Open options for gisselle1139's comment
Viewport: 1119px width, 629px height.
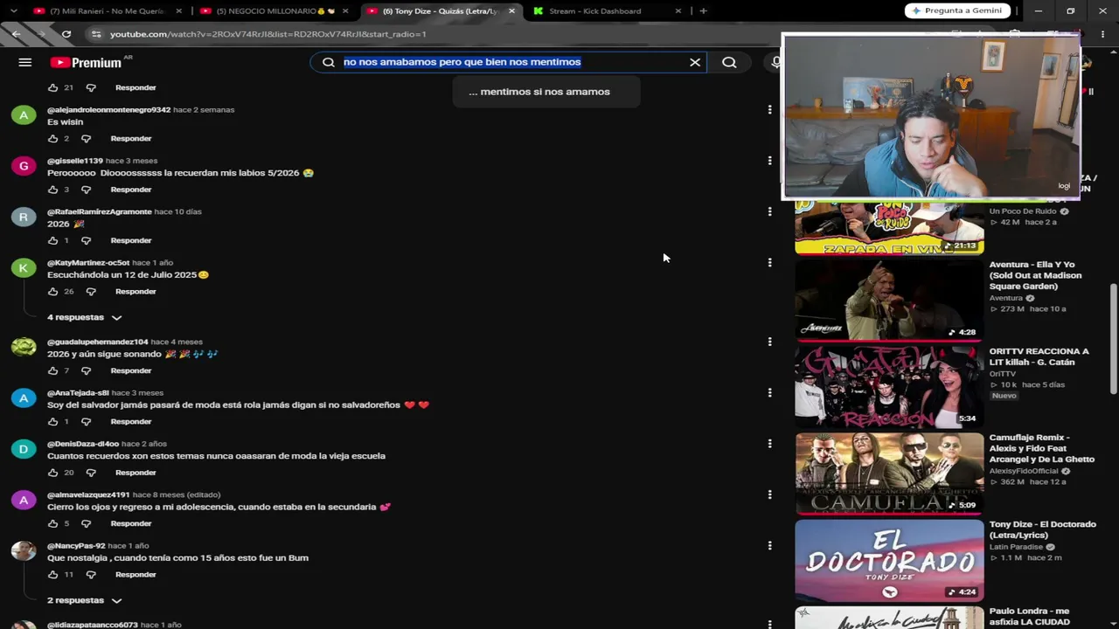769,161
